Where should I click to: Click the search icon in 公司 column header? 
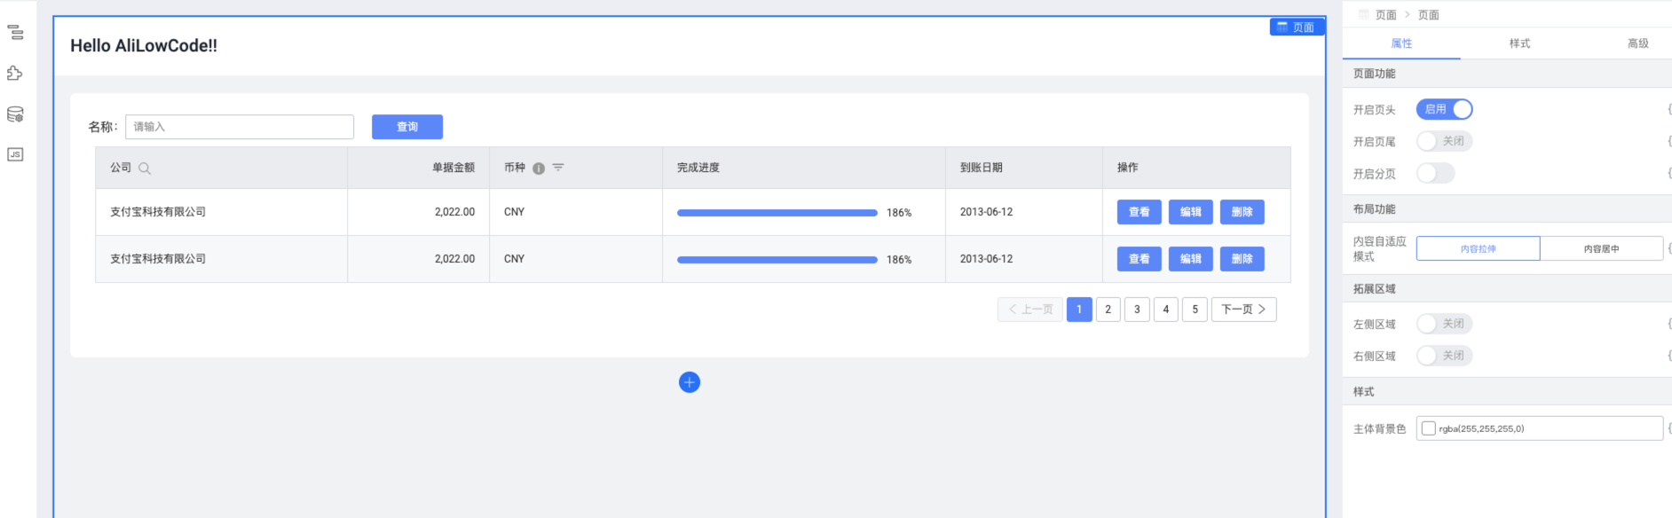point(145,169)
